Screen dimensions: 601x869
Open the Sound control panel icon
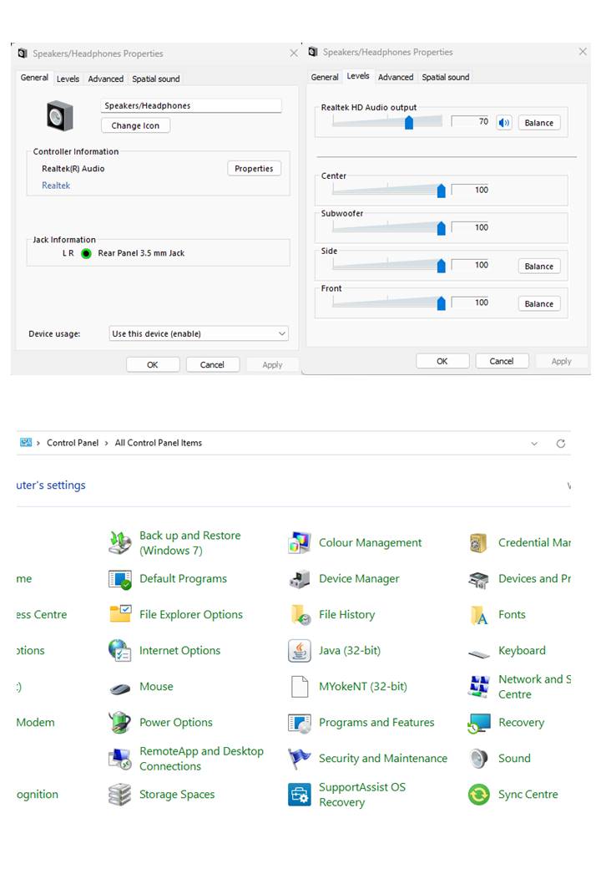tap(479, 759)
